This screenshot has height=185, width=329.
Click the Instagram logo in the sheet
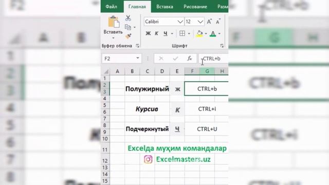coord(148,159)
